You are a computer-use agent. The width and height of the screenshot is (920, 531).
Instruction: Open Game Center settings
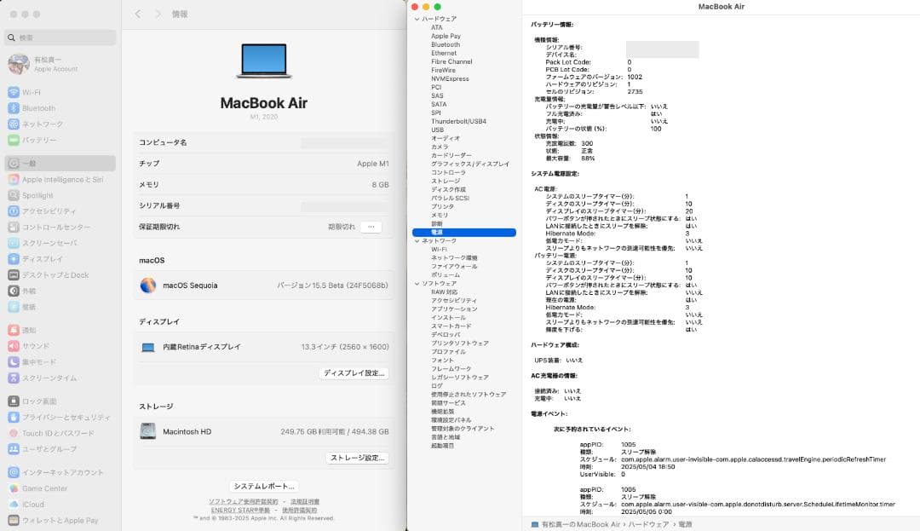coord(60,488)
